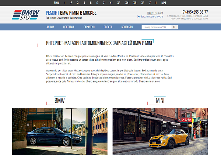Open the I model link
Screen dimensions: 221x155
point(156,3)
